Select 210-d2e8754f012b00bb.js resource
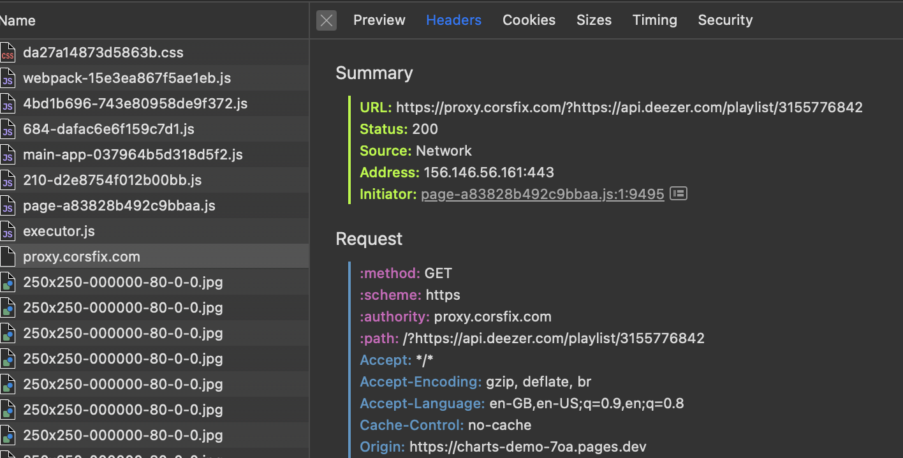The image size is (903, 458). [154, 180]
